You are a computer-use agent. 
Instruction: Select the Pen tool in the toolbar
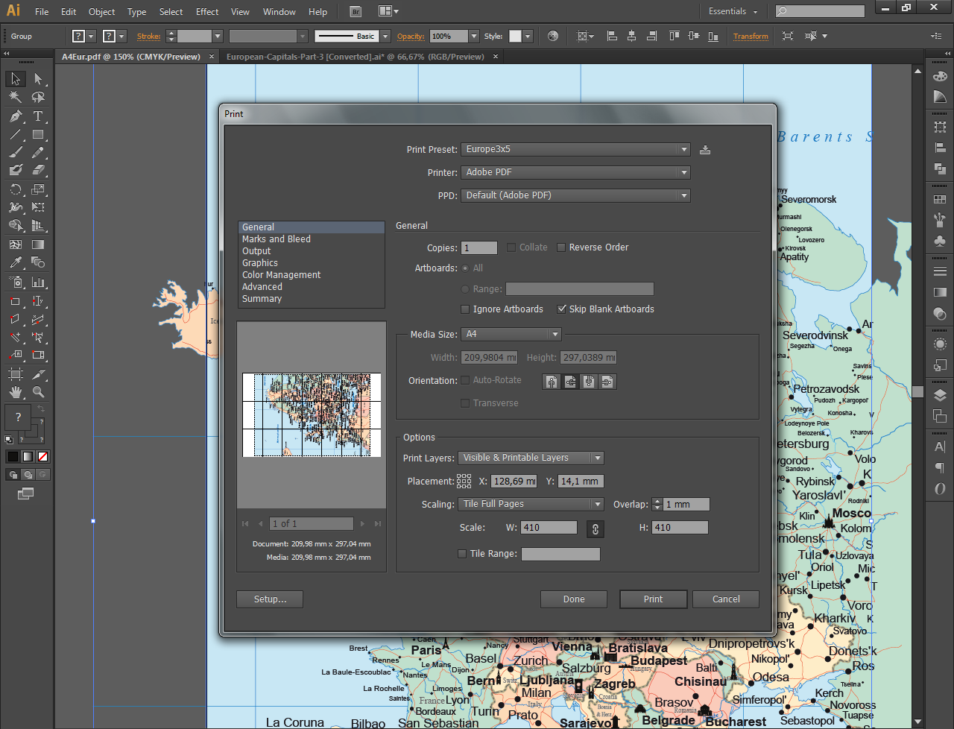(x=15, y=117)
